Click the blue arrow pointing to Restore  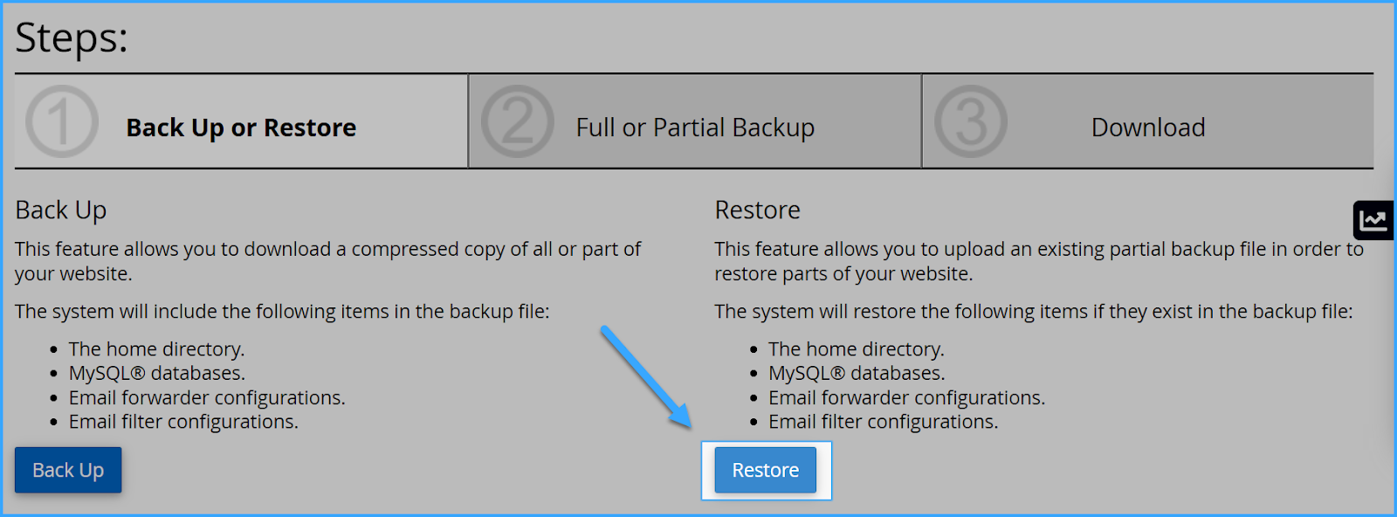(x=646, y=377)
